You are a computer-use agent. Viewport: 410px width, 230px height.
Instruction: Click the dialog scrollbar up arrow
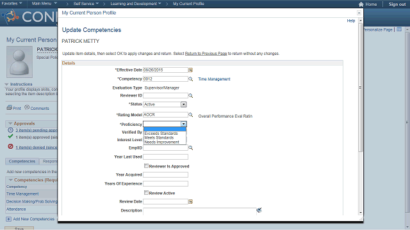361,20
